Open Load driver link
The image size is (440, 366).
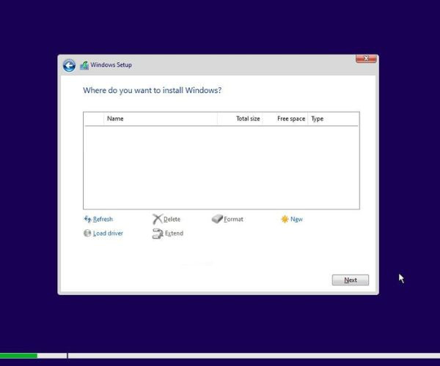pos(108,233)
